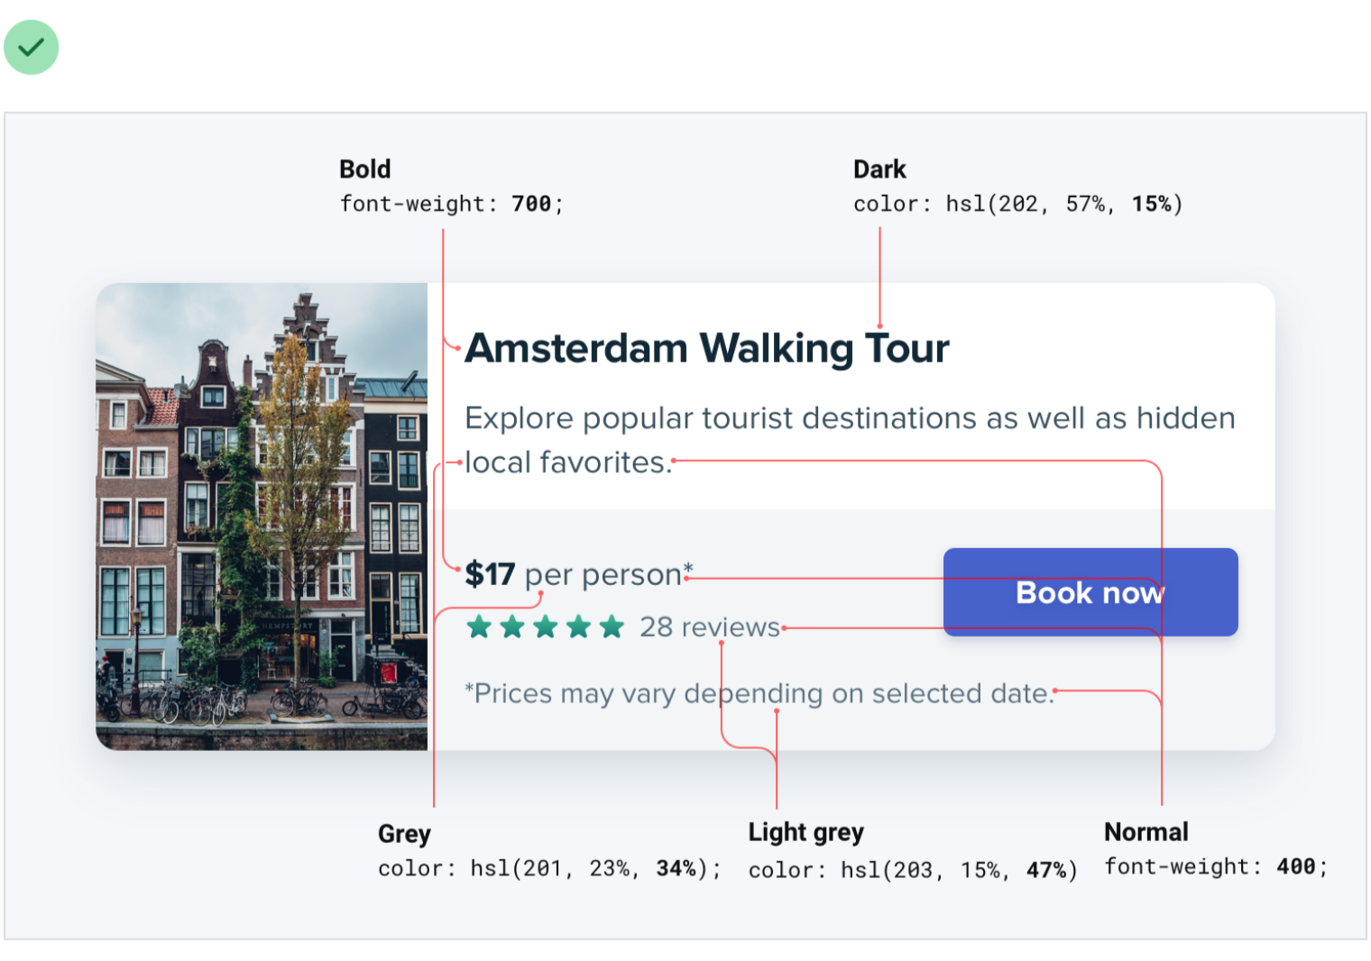
Task: Click the Amsterdam Walking Tour title
Action: coord(706,348)
